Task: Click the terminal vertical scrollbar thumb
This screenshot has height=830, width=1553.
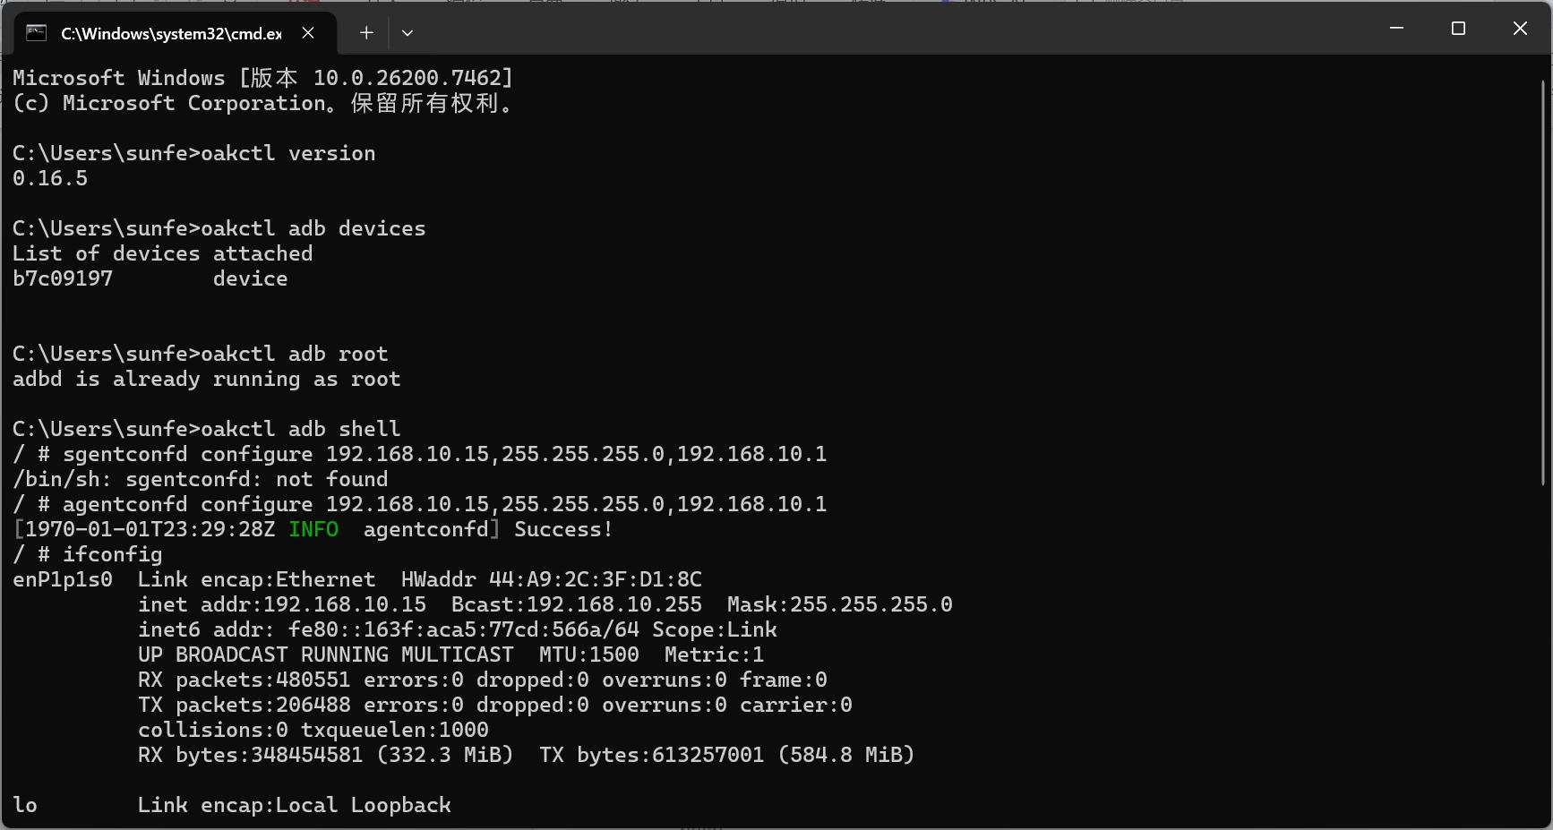Action: [1543, 282]
